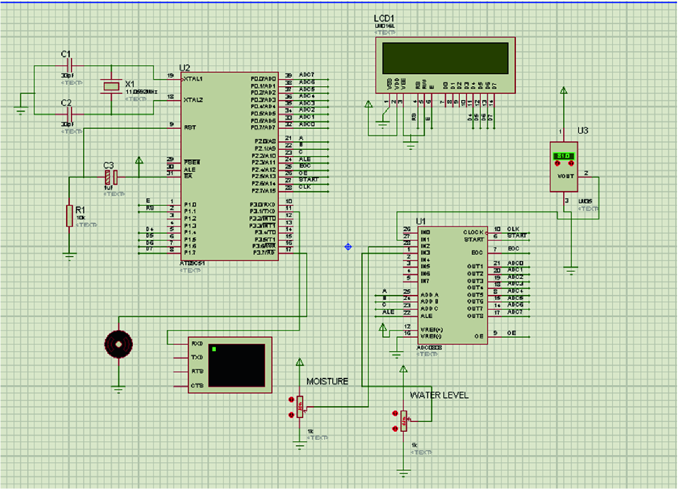The width and height of the screenshot is (679, 489).
Task: Select the AT89C51 microcontroller U2
Action: coord(230,165)
